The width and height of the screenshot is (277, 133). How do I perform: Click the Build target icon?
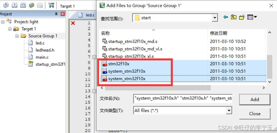(15, 5)
